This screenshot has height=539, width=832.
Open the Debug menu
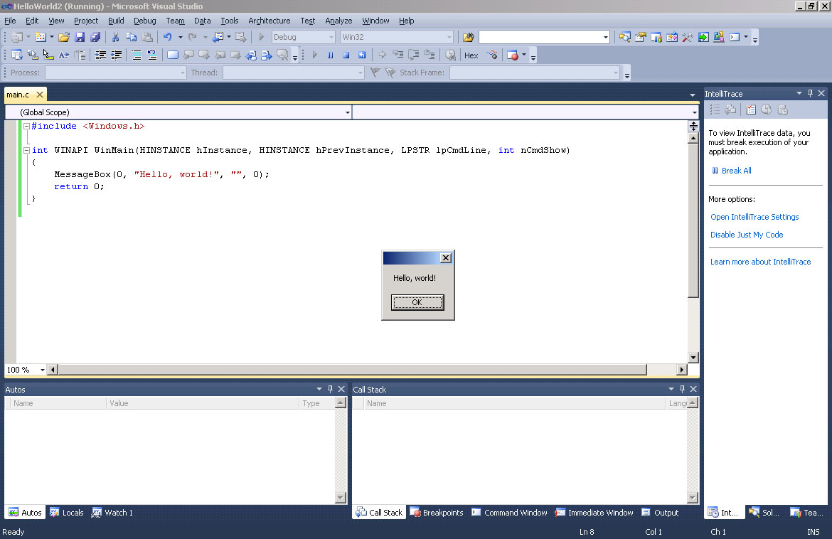click(145, 21)
